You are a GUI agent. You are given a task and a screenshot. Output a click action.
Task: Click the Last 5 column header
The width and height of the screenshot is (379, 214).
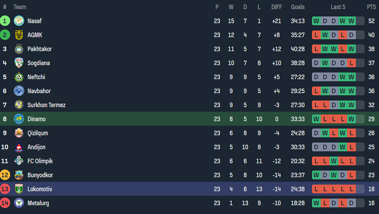tap(338, 7)
